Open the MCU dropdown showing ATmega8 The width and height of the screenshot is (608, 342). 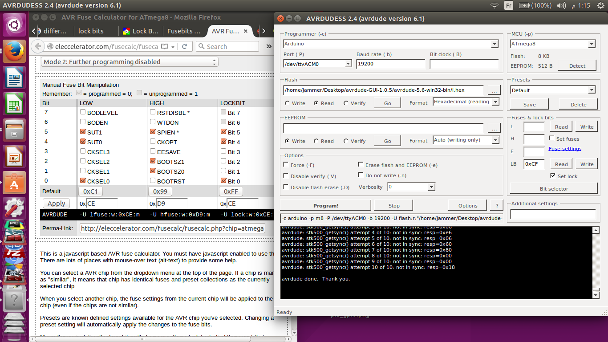[592, 44]
